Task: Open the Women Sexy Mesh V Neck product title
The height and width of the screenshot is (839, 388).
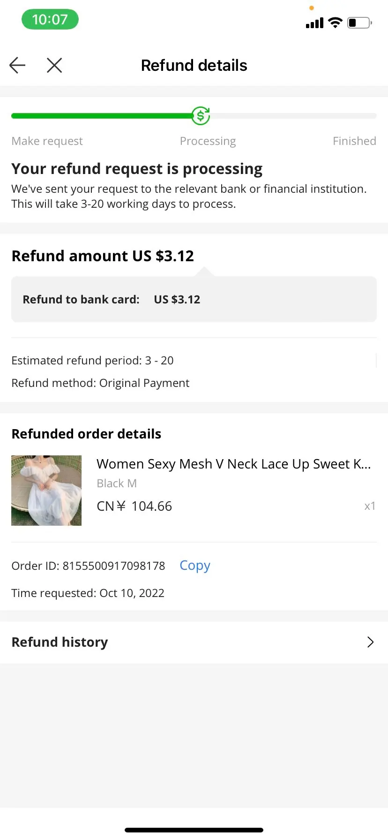Action: (233, 464)
